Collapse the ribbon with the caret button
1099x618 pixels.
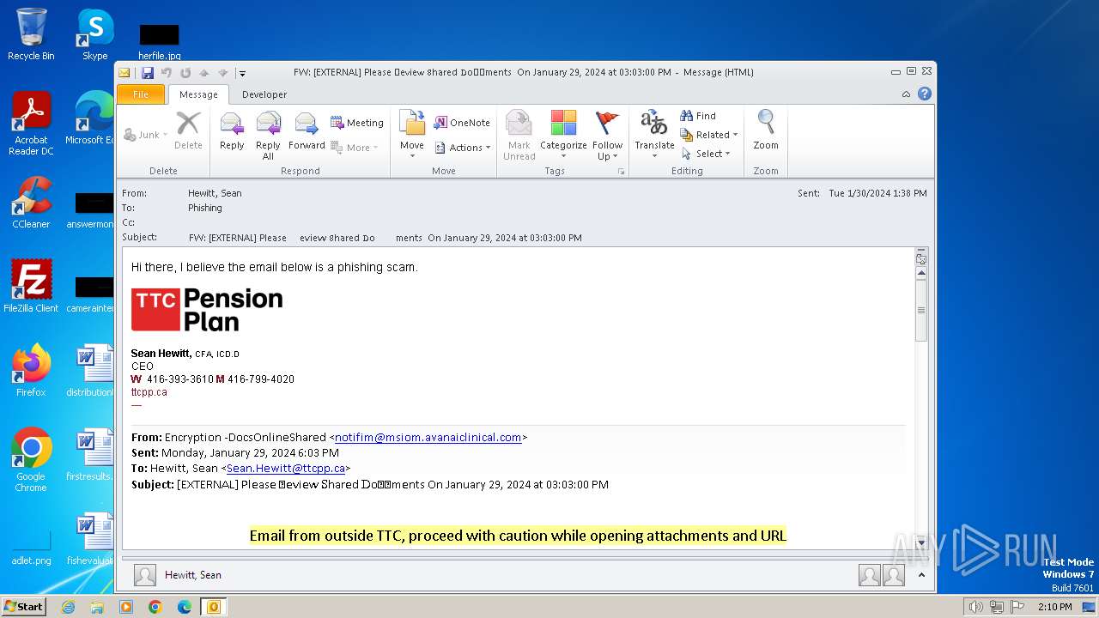point(906,94)
